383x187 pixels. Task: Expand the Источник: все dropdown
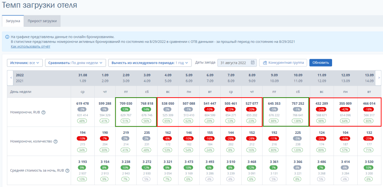point(24,63)
